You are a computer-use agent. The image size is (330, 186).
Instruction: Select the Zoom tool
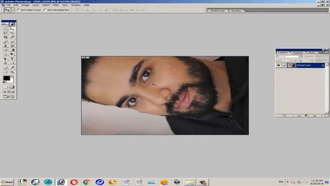[x=12, y=72]
